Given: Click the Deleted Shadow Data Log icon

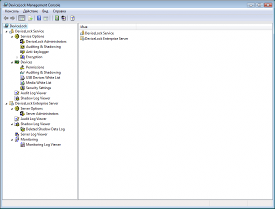Looking at the screenshot, I should pos(22,129).
